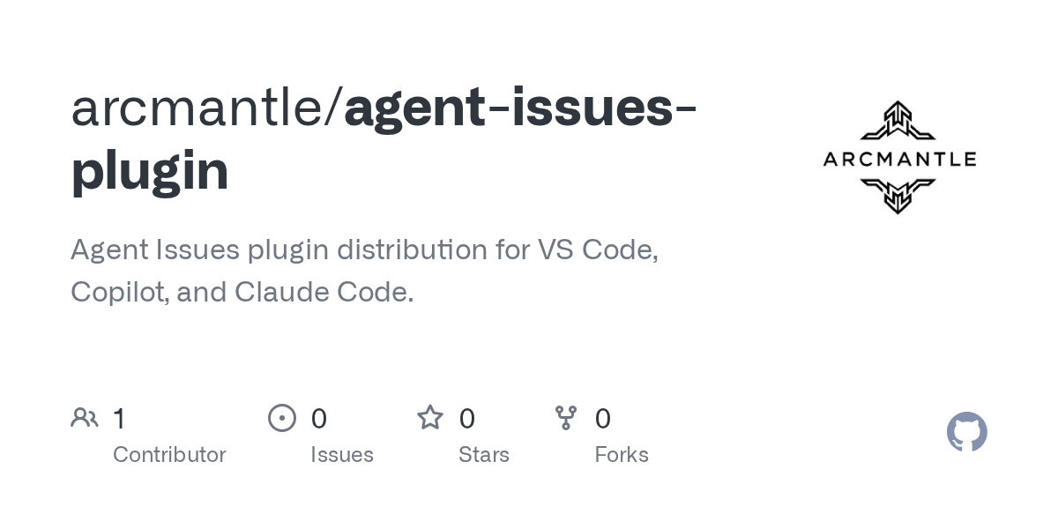Click the contributor count number 1
1058x529 pixels.
pyautogui.click(x=119, y=418)
